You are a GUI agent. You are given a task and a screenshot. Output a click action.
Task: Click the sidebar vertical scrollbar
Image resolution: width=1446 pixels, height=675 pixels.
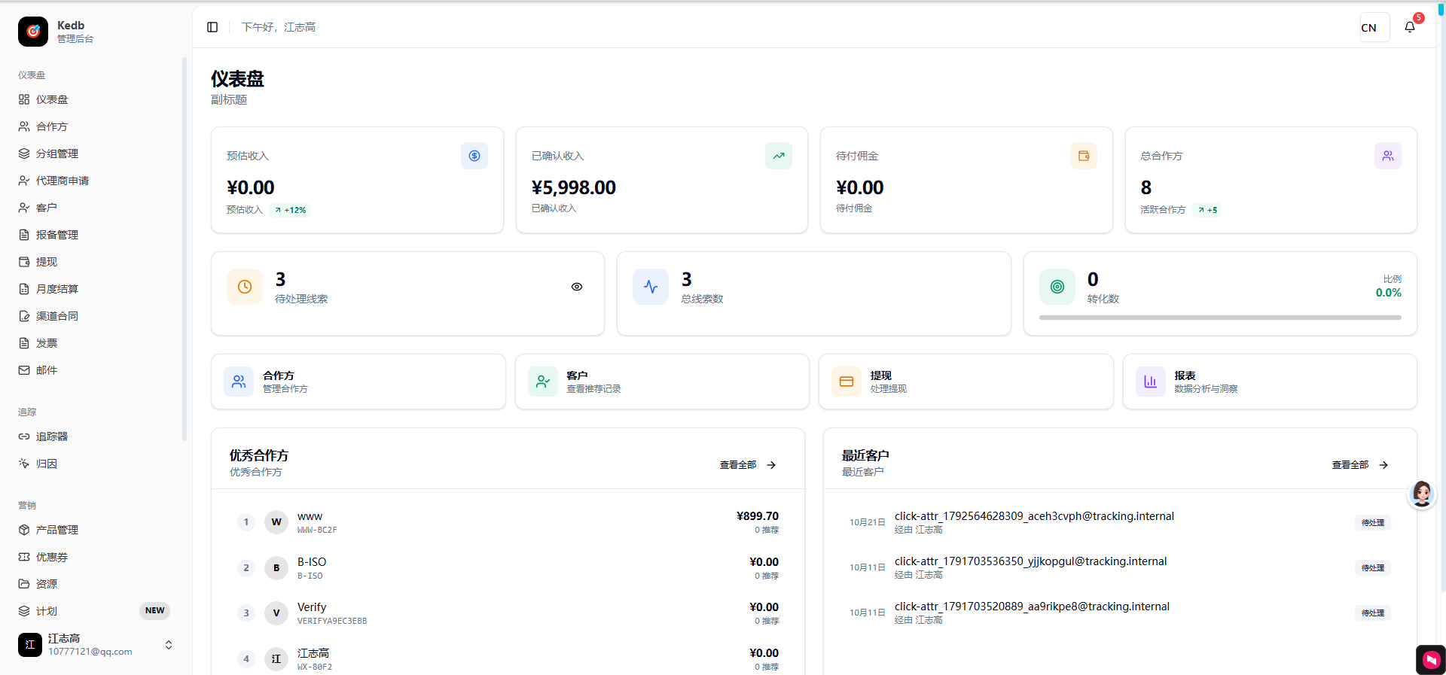(185, 248)
